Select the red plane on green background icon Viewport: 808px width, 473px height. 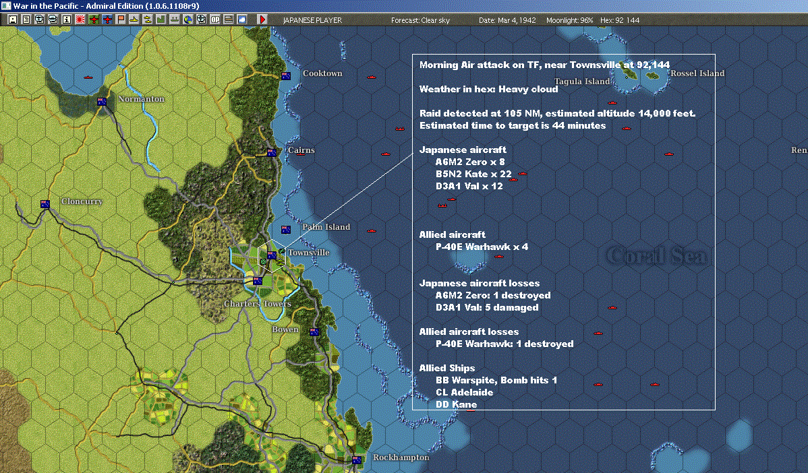coord(94,20)
